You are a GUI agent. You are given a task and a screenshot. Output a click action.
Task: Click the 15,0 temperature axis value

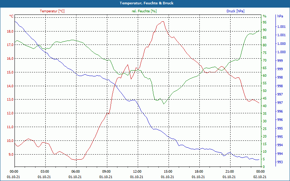click(11, 72)
